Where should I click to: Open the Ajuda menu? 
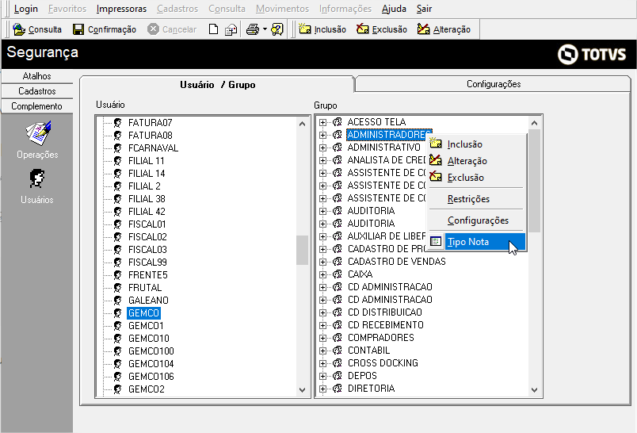[394, 9]
